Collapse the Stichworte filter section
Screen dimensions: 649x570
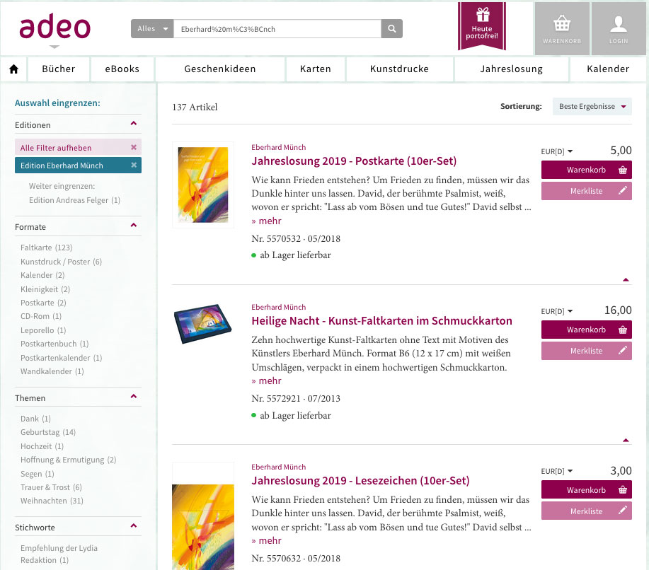coord(133,525)
